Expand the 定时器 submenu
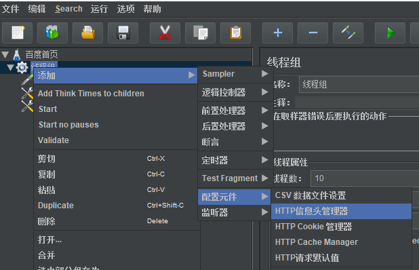 pos(235,160)
